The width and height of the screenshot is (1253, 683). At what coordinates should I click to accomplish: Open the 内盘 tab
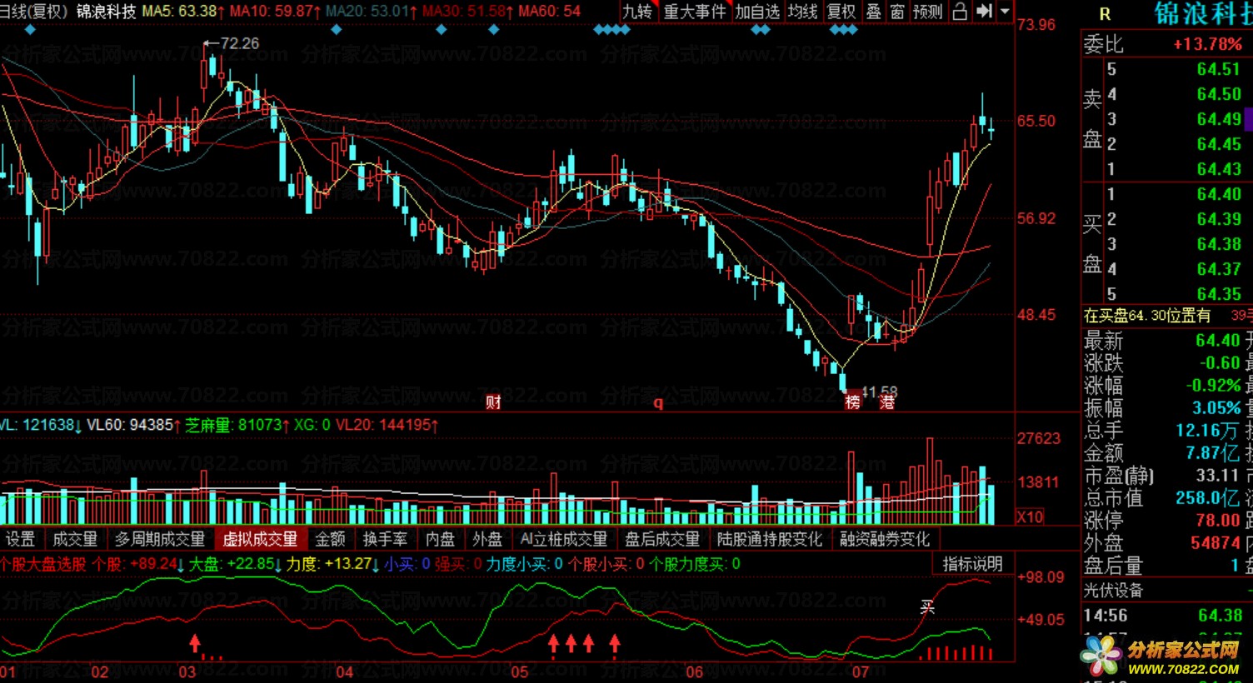point(441,539)
